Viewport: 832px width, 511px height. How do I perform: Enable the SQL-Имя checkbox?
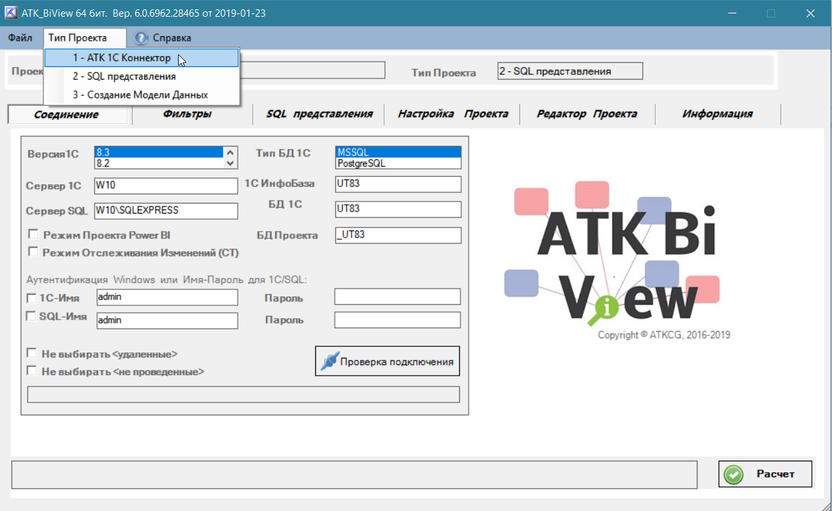click(31, 316)
